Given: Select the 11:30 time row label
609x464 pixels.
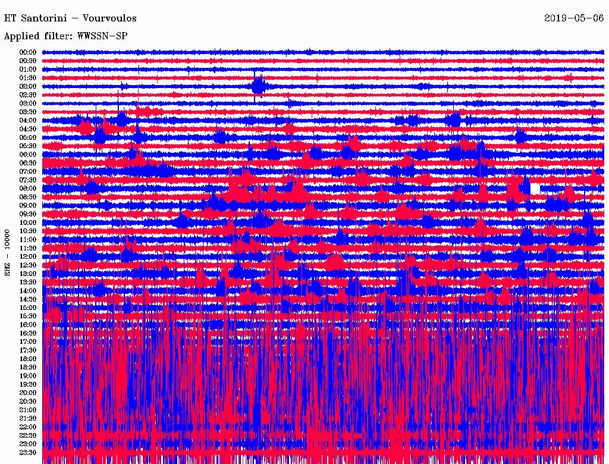Looking at the screenshot, I should [28, 248].
